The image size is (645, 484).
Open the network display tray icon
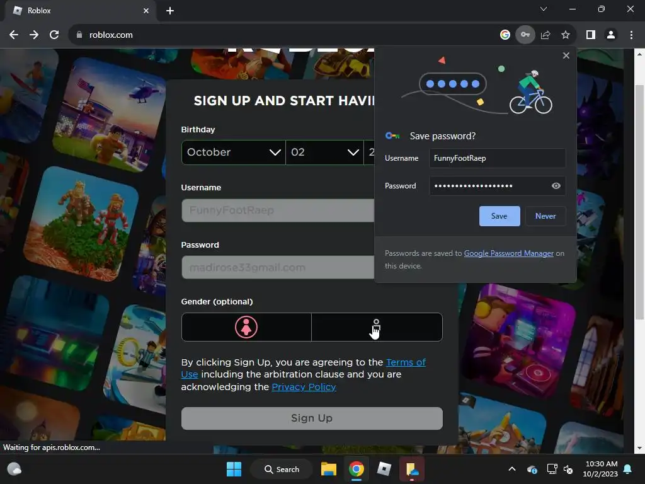tap(552, 469)
